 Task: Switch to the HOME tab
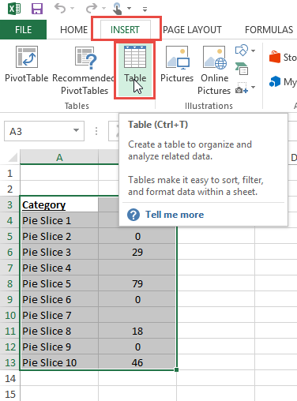pyautogui.click(x=73, y=30)
